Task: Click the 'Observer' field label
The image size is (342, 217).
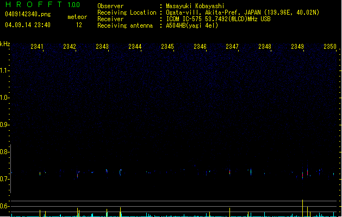Action: click(x=110, y=6)
